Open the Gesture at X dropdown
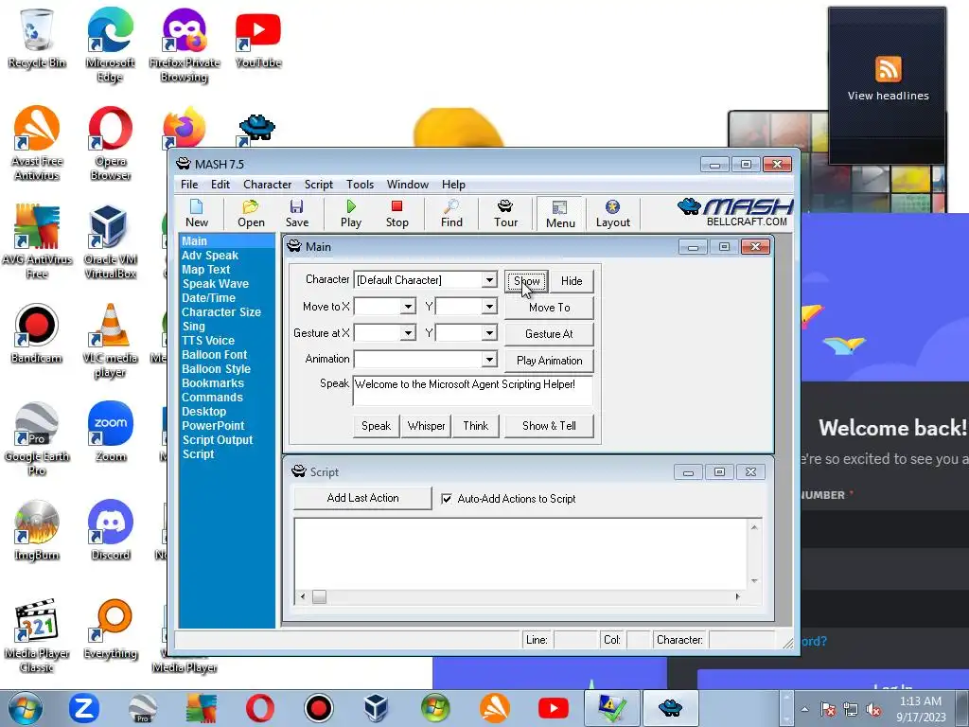 pyautogui.click(x=408, y=333)
